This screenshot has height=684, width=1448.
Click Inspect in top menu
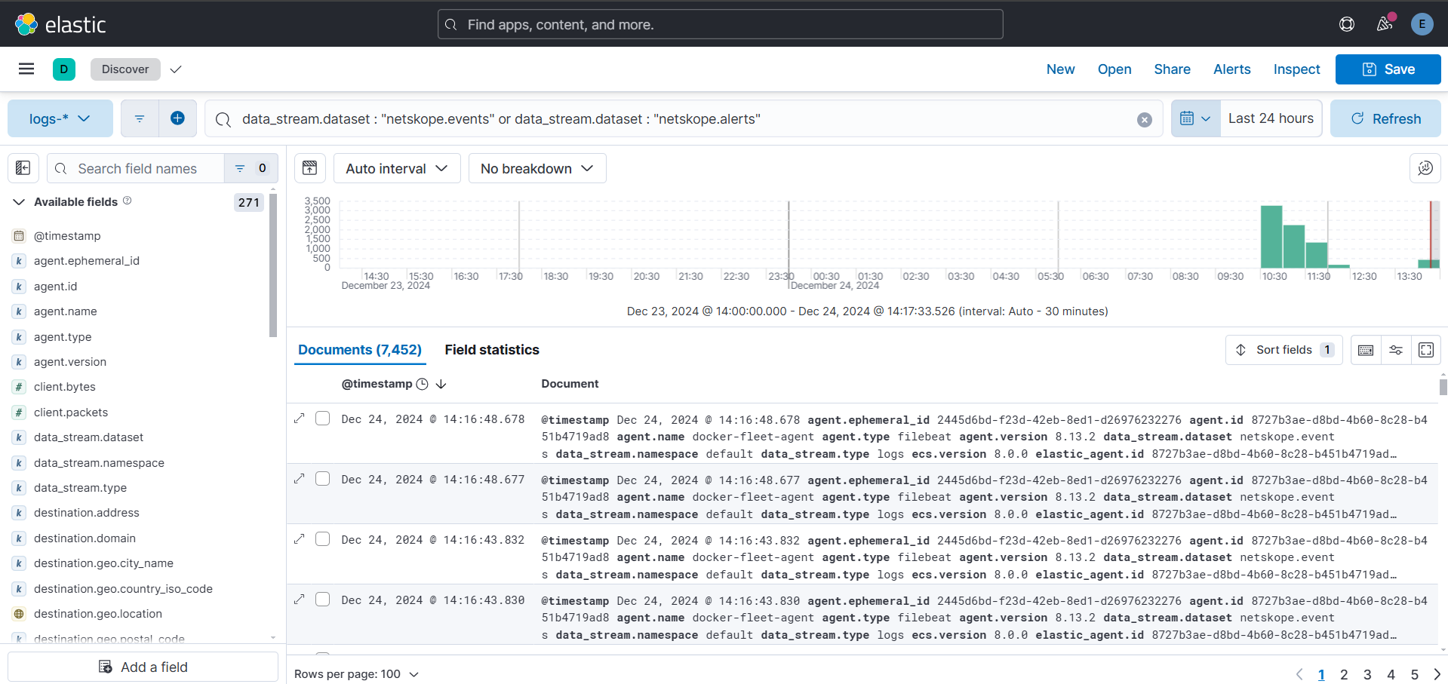pyautogui.click(x=1296, y=69)
